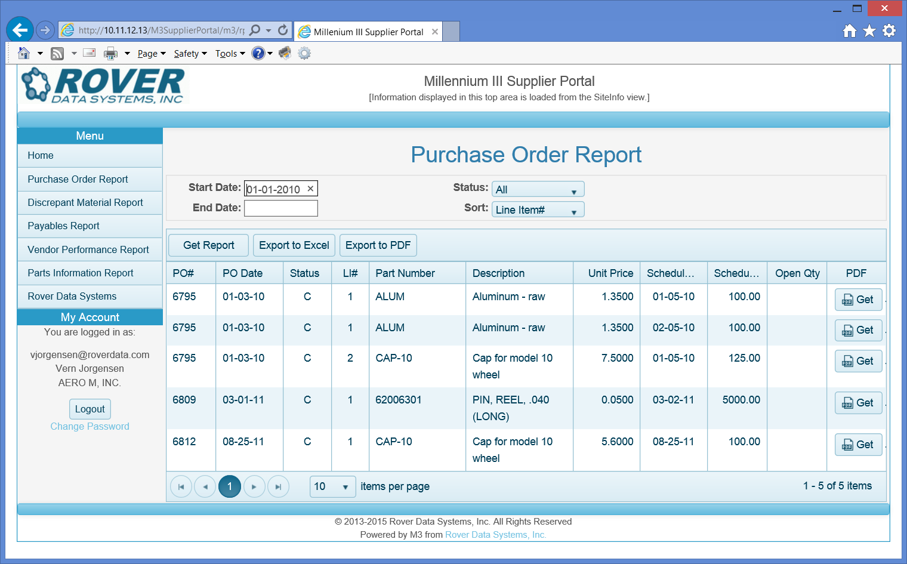Open the new tab button
Viewport: 907px width, 564px height.
[452, 32]
